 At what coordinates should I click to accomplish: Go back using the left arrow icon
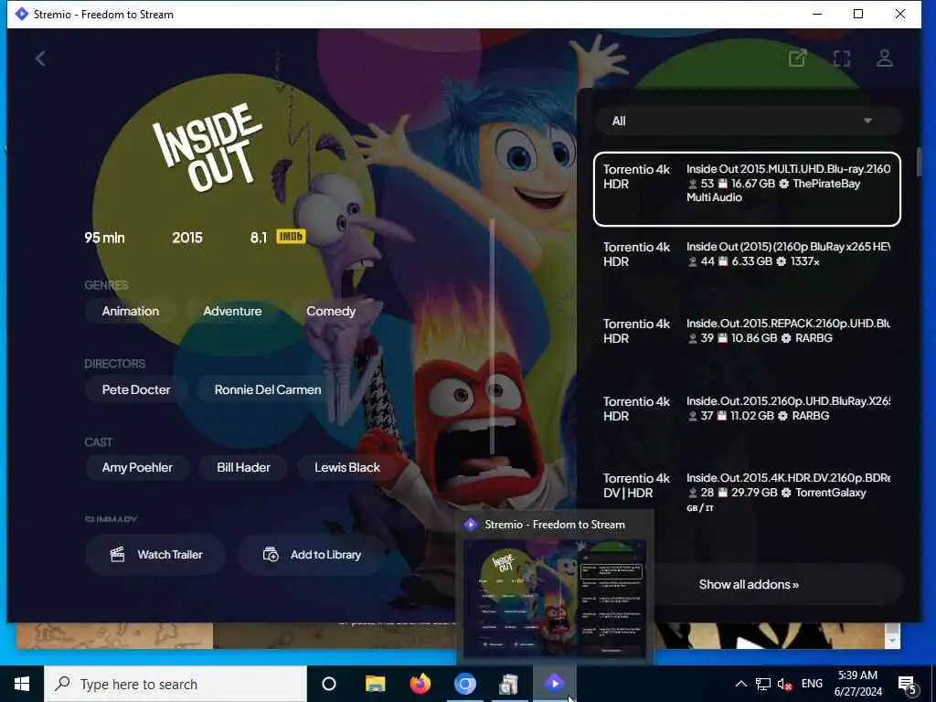[40, 58]
